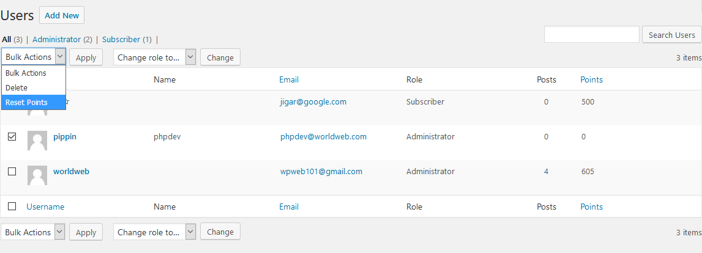Open the phpdev@worldweb.com email link

(323, 136)
